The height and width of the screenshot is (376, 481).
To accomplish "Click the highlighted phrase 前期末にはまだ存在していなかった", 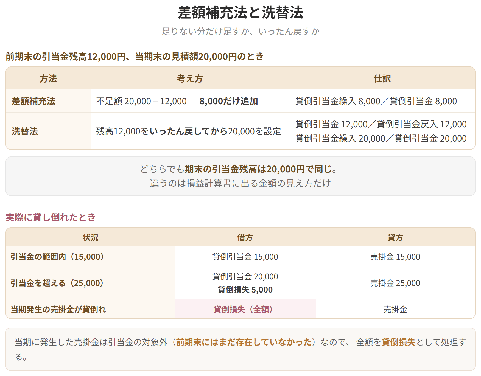I will [244, 342].
